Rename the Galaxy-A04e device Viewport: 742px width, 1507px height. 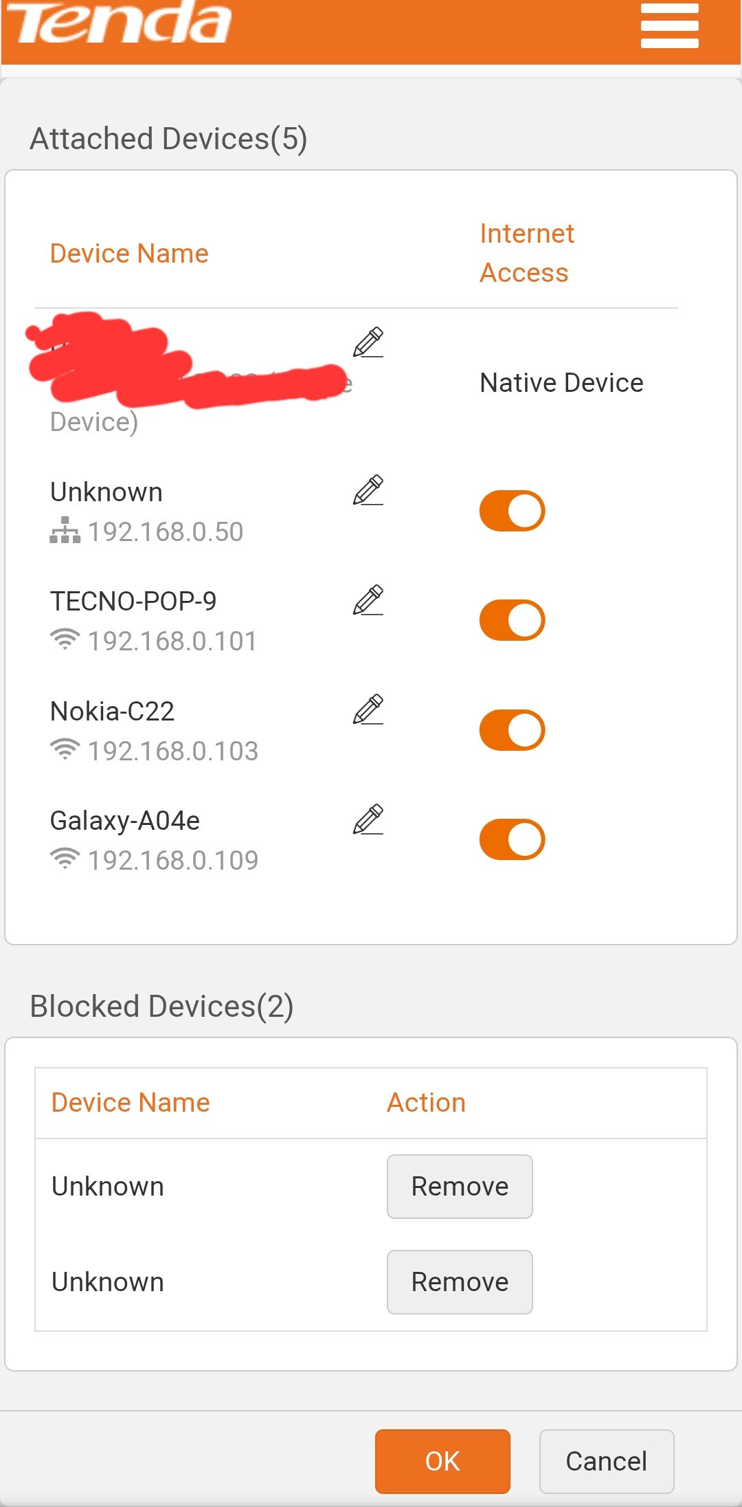click(x=368, y=819)
